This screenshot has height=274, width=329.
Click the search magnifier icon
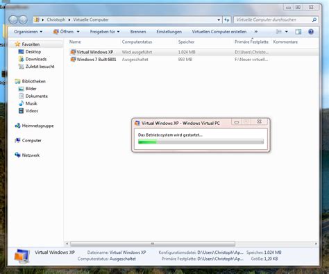coord(314,20)
